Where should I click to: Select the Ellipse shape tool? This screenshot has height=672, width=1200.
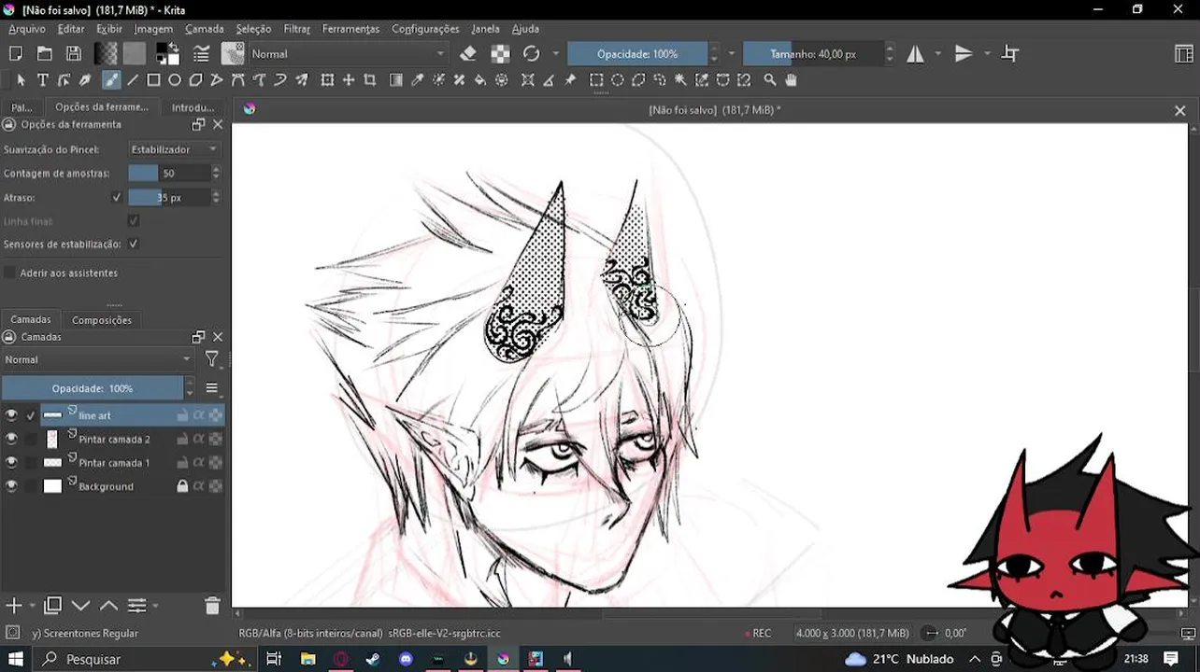tap(175, 80)
